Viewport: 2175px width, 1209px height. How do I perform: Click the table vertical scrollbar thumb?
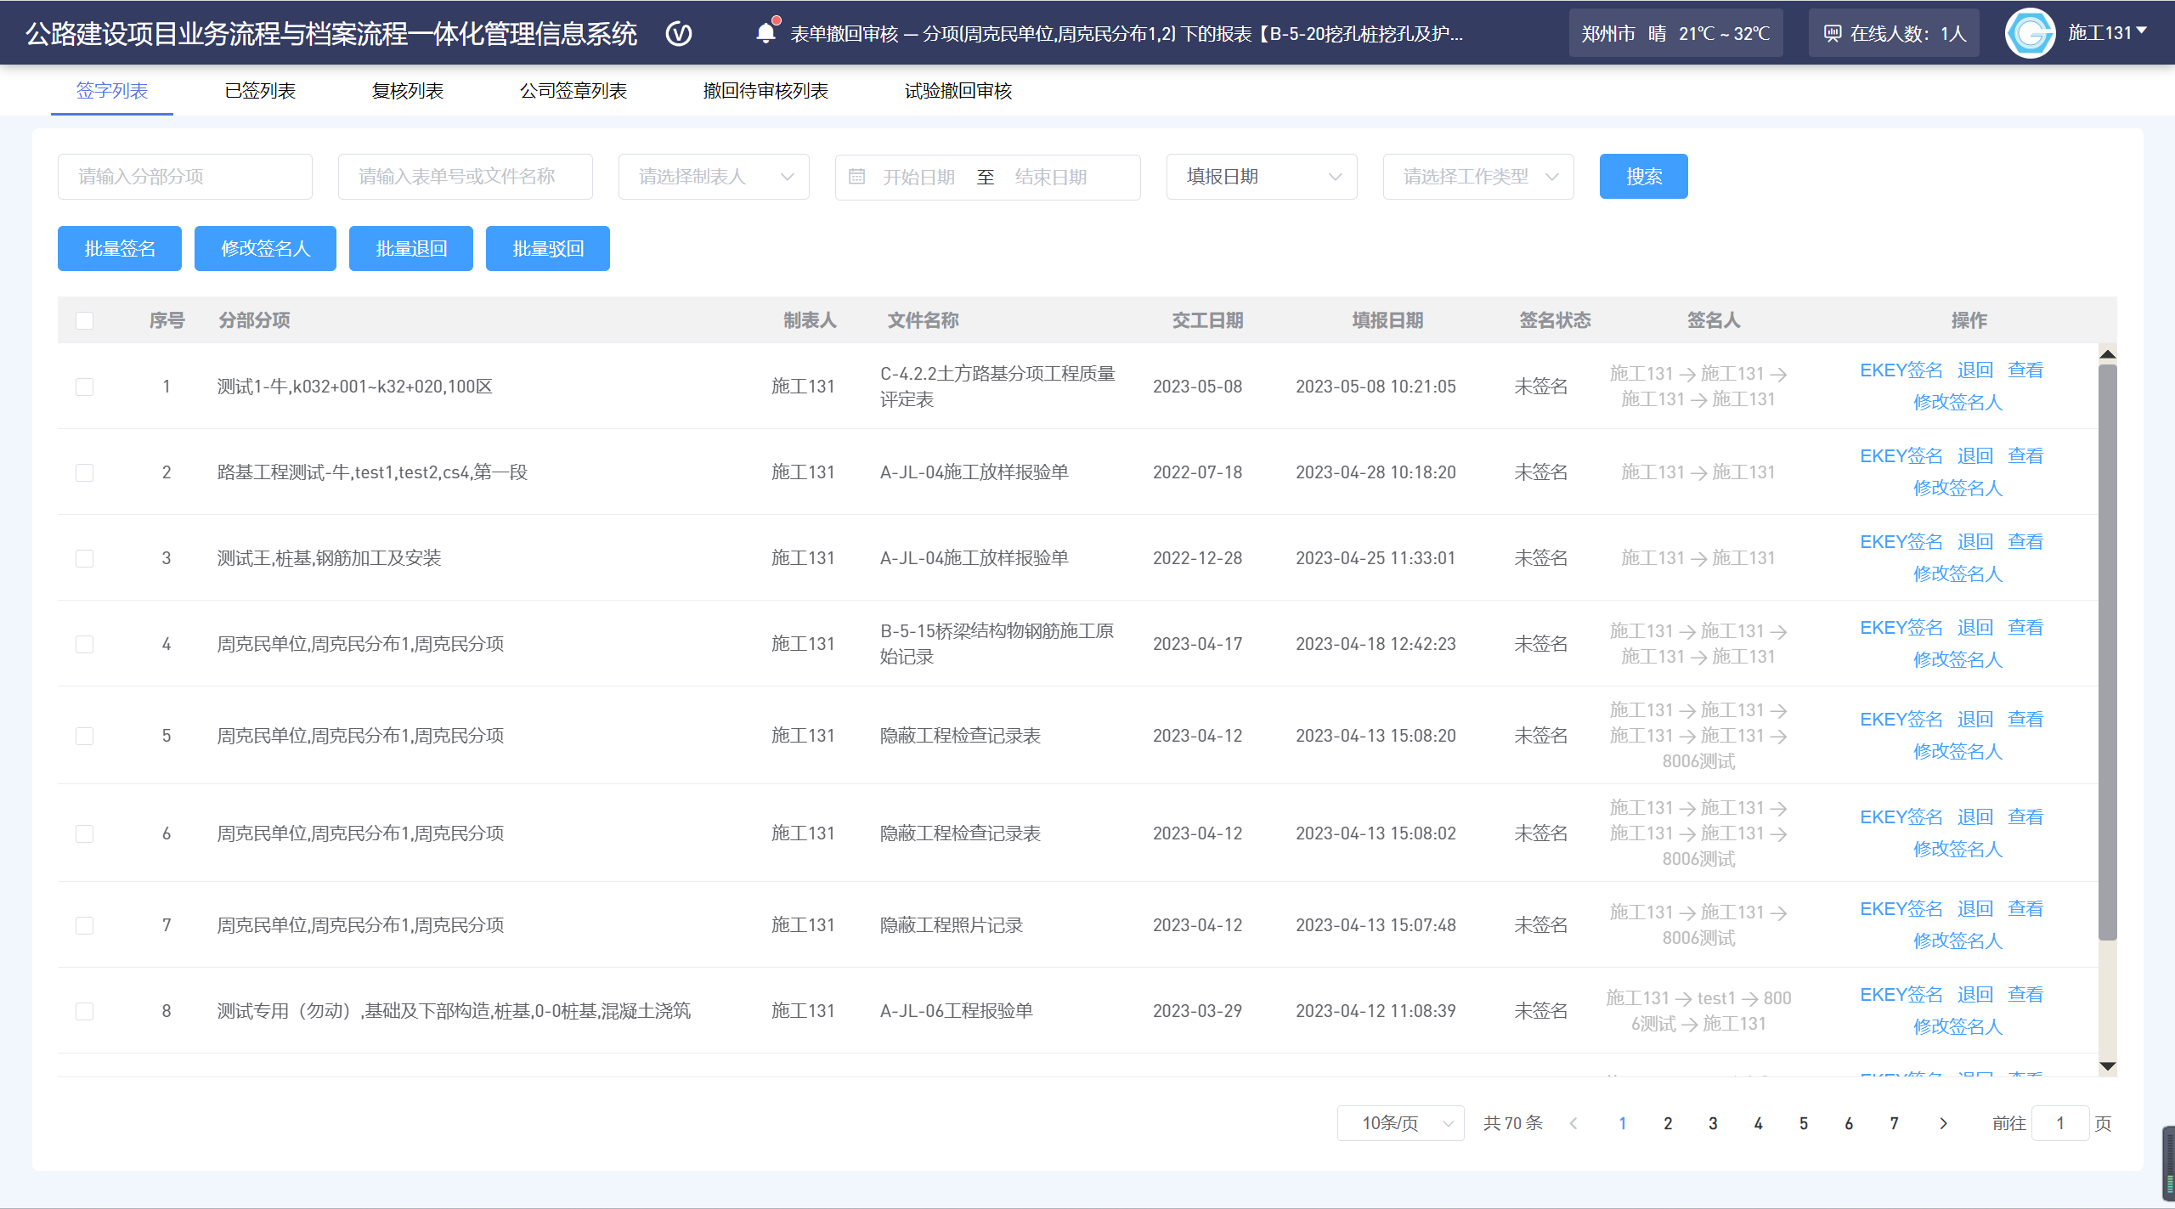click(x=2107, y=653)
